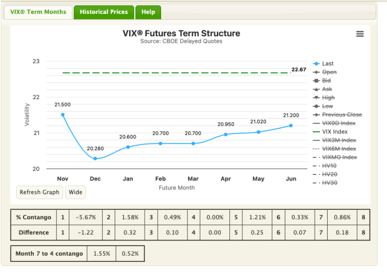Click the -1.22 difference cell
This screenshot has width=387, height=274.
[x=86, y=233]
